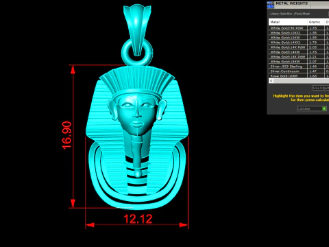Select the Silver .925 Sterling row
Viewport: 329px width, 247px height.
pos(299,67)
